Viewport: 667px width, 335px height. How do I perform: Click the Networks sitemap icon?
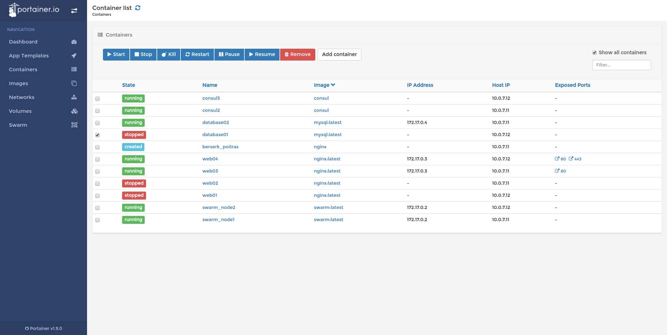coord(74,97)
